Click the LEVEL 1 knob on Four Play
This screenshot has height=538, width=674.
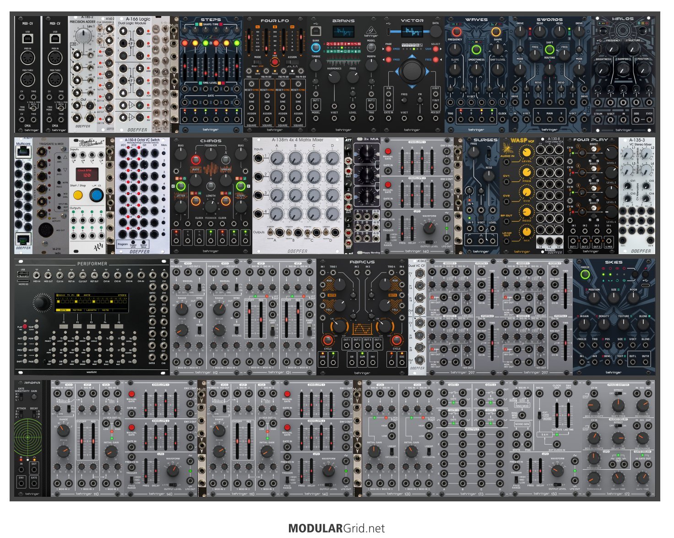[x=611, y=153]
